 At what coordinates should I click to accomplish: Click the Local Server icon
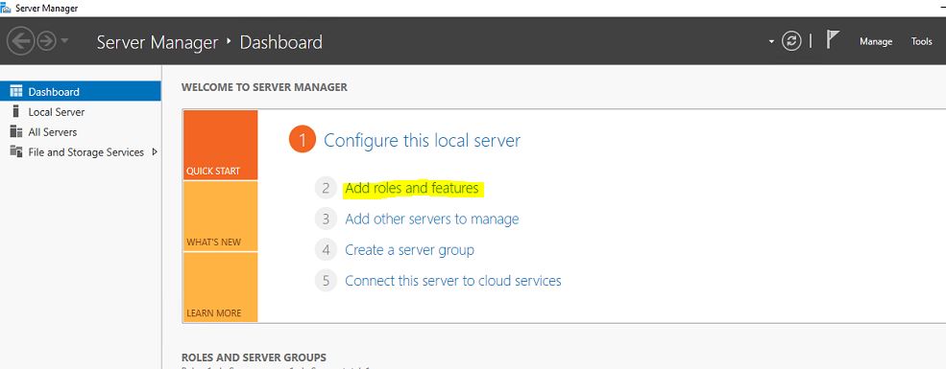[x=15, y=111]
